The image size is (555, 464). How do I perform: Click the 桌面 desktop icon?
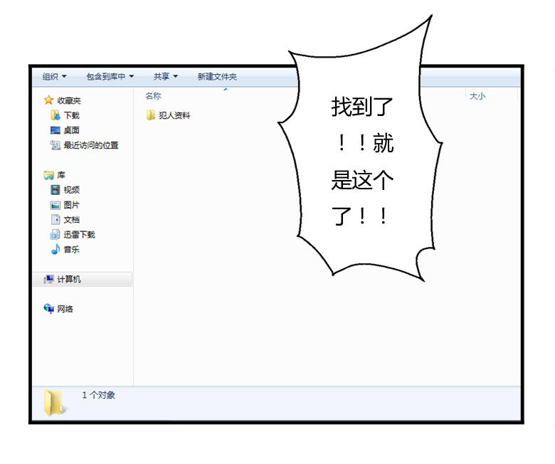pyautogui.click(x=55, y=130)
